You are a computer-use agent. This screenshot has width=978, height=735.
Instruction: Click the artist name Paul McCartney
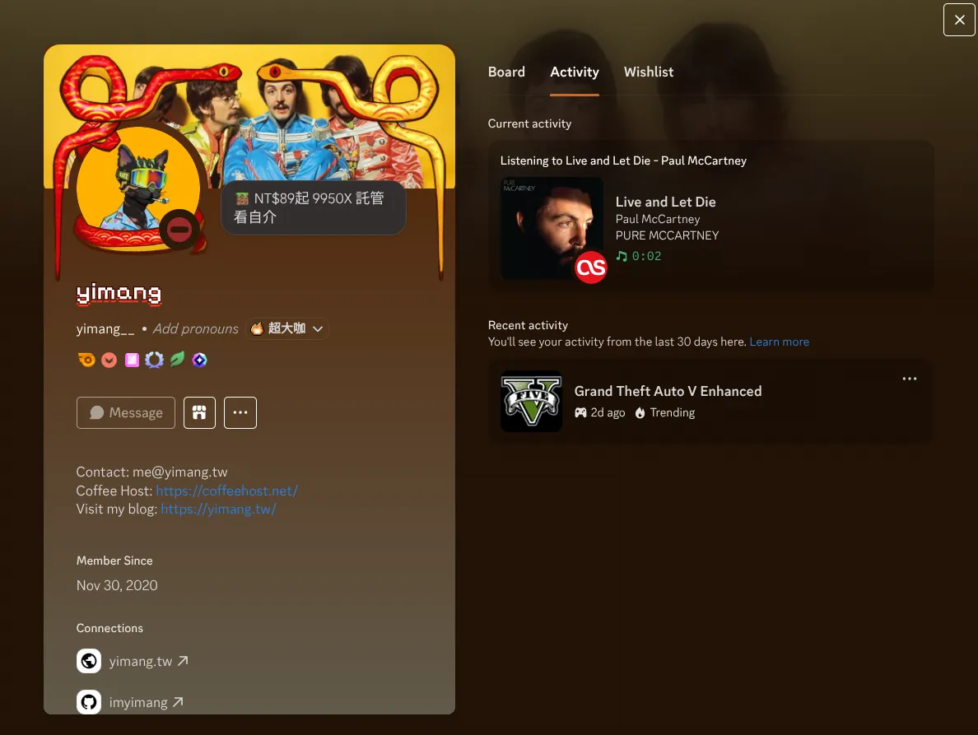point(658,219)
